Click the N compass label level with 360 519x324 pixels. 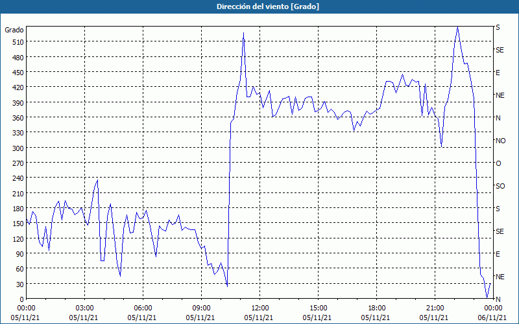pyautogui.click(x=498, y=118)
